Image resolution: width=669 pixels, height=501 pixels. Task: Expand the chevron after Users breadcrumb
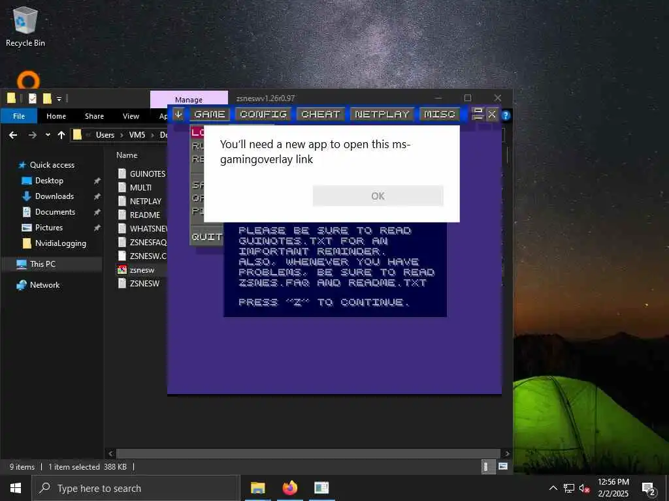click(122, 135)
